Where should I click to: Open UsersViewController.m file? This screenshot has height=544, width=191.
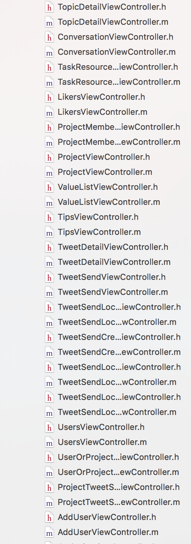coord(102,442)
